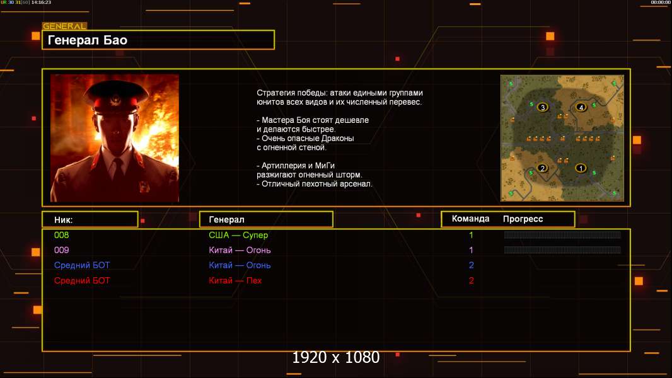Click start position 1 on the minimap
Image resolution: width=672 pixels, height=378 pixels.
coord(581,168)
